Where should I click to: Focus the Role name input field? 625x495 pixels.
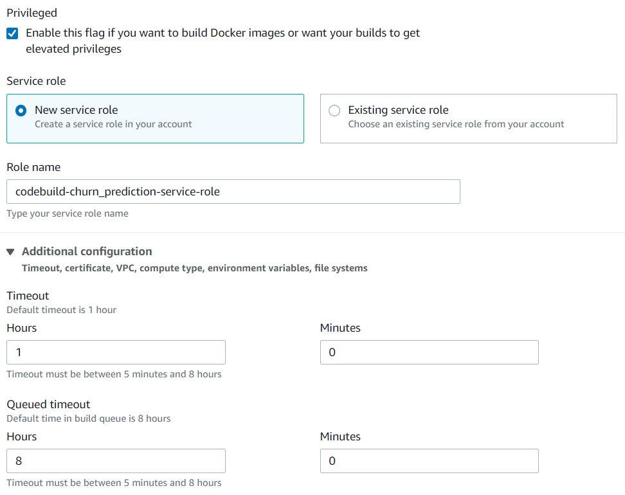point(233,192)
